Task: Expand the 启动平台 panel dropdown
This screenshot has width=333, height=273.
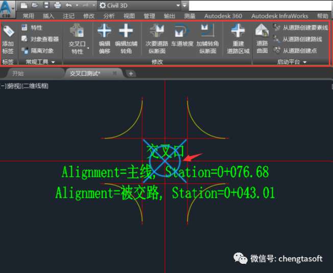Action: (x=305, y=62)
